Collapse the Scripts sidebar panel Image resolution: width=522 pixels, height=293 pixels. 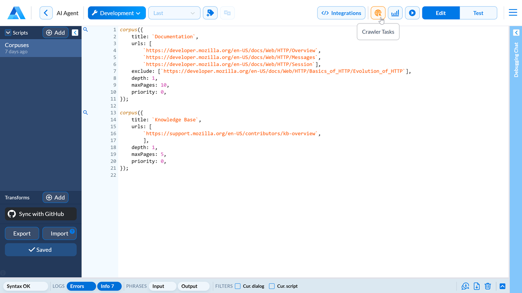[75, 33]
